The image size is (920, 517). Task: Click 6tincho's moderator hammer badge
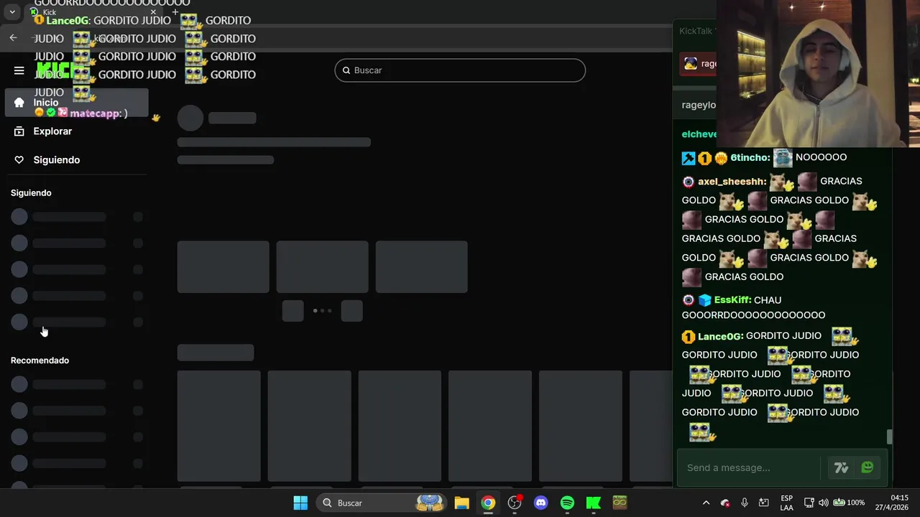tap(688, 158)
